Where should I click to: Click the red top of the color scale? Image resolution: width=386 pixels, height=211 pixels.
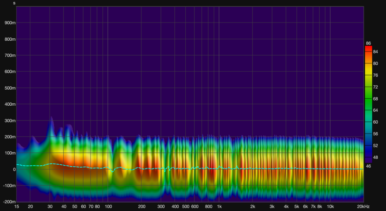coord(368,48)
